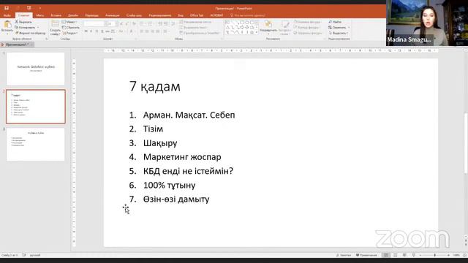Switch to the Вставка (Insert) tab

[56, 15]
